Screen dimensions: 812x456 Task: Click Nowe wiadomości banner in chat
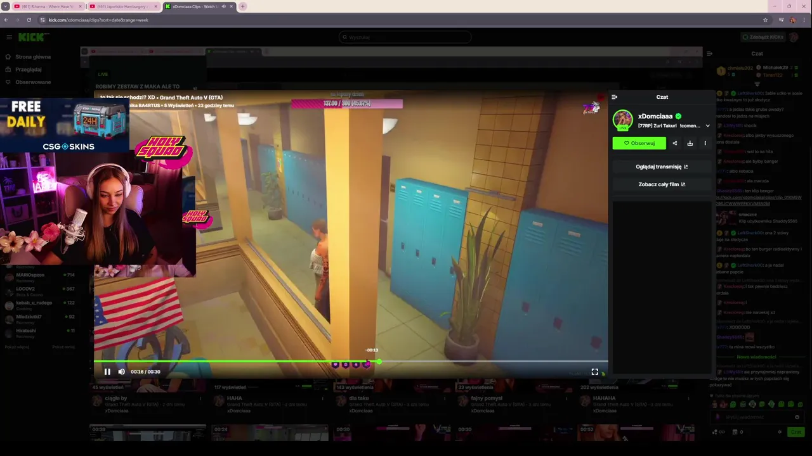(x=756, y=357)
